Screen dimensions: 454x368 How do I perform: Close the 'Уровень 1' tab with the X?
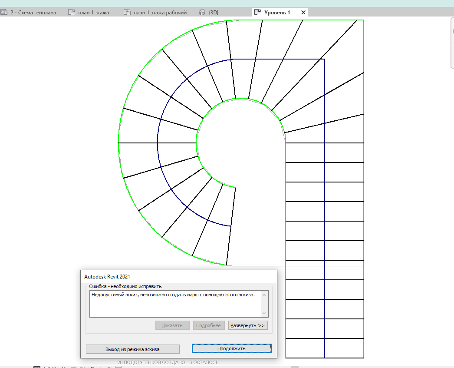(303, 13)
